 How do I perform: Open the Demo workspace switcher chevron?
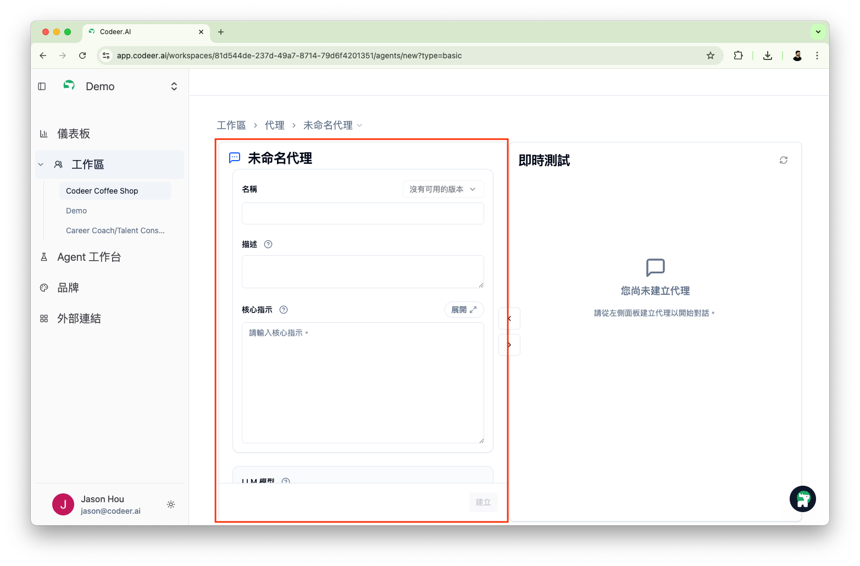click(x=174, y=86)
